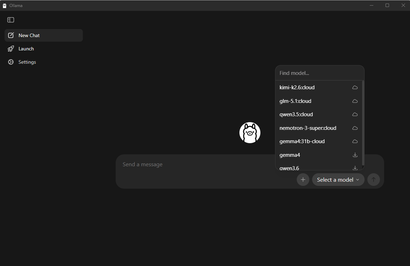The width and height of the screenshot is (410, 266).
Task: Open the Select a model dropdown
Action: pyautogui.click(x=338, y=180)
